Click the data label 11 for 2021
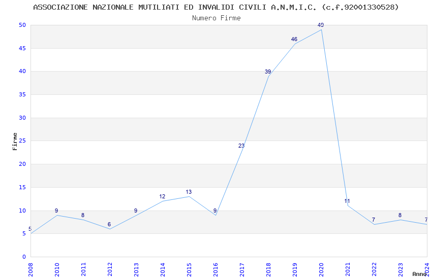432x279 pixels. (347, 201)
